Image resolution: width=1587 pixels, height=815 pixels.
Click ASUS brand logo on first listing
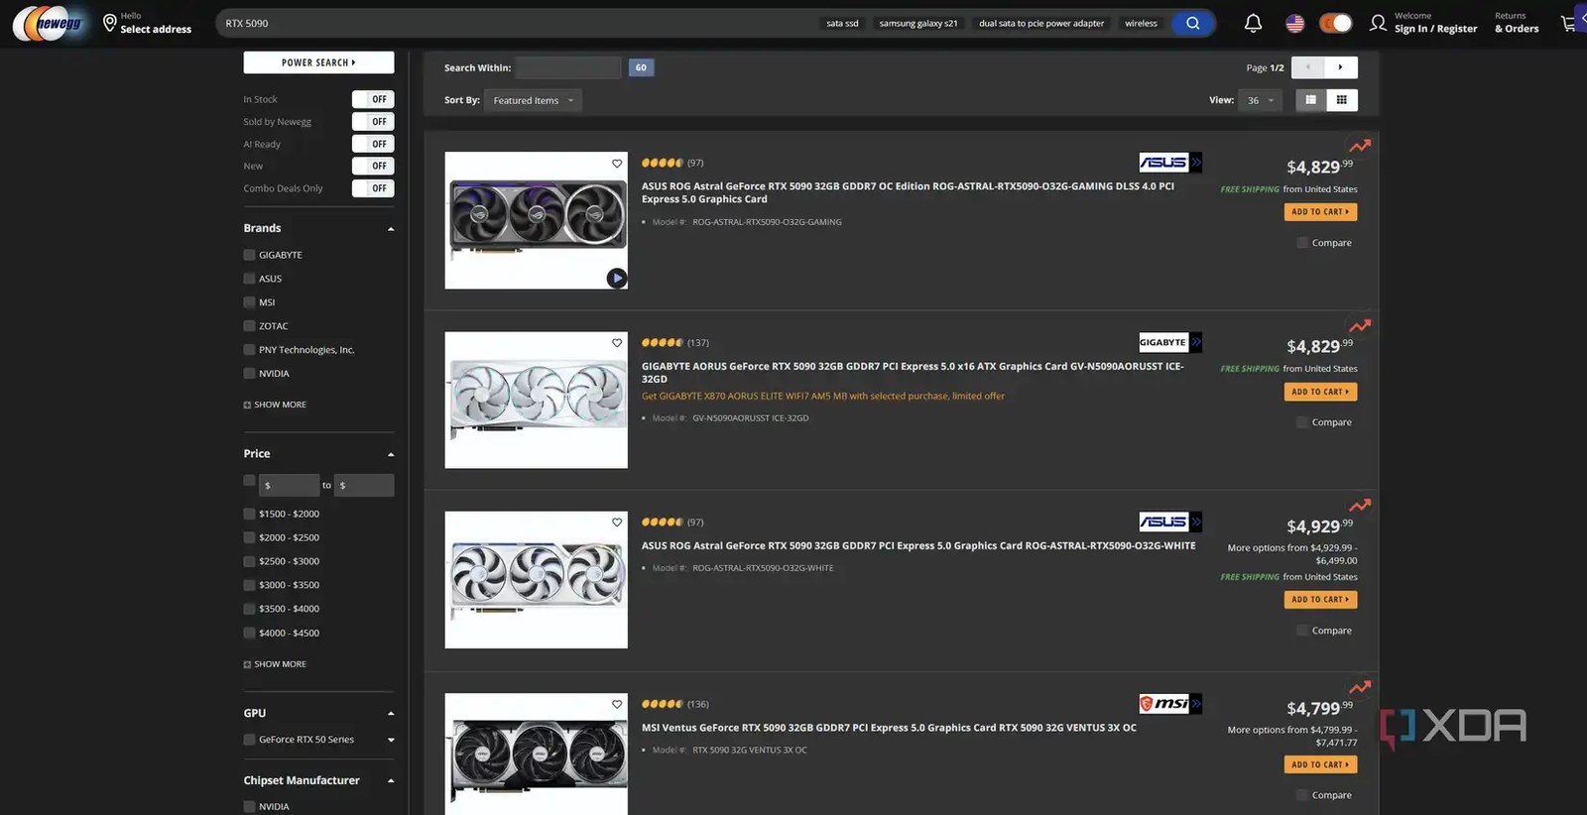click(x=1170, y=163)
